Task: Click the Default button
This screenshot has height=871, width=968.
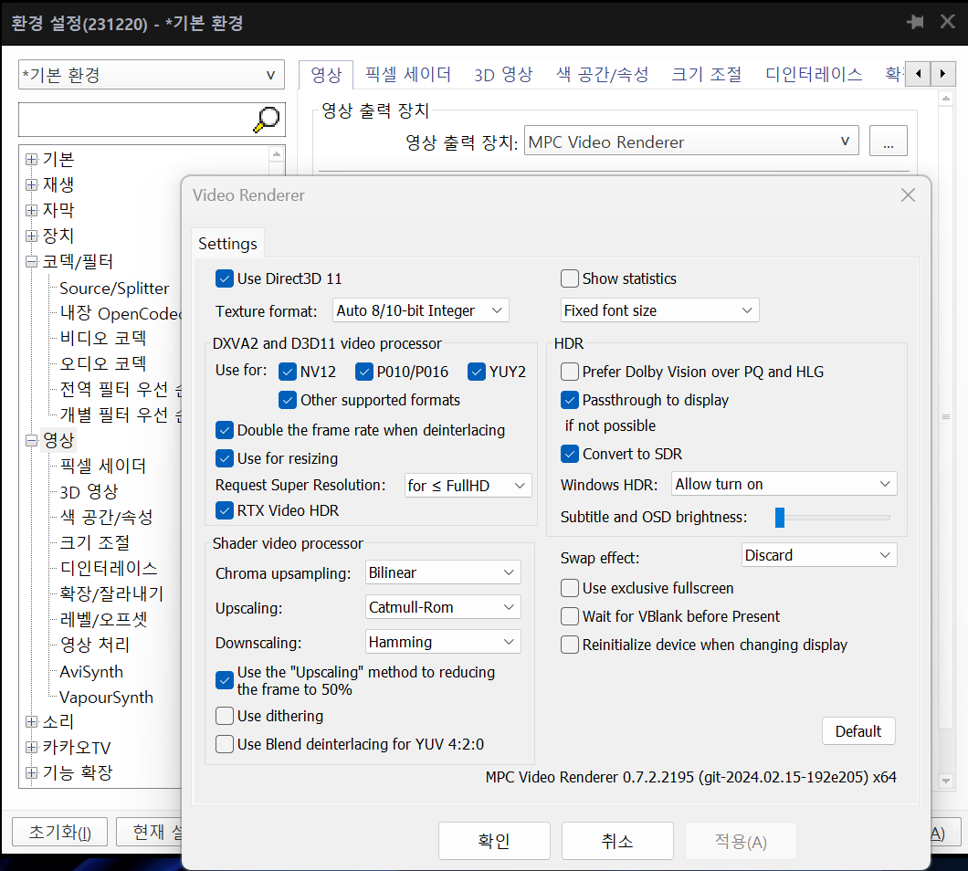Action: tap(858, 731)
